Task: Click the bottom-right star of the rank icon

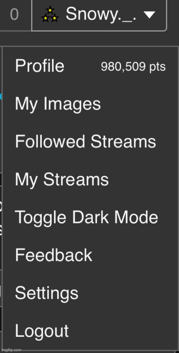Action: pos(54,18)
